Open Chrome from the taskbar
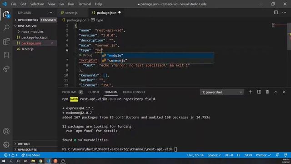The width and height of the screenshot is (291, 164). 40,161
